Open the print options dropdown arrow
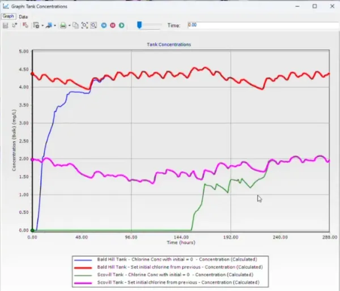The width and height of the screenshot is (340, 291). pyautogui.click(x=69, y=25)
